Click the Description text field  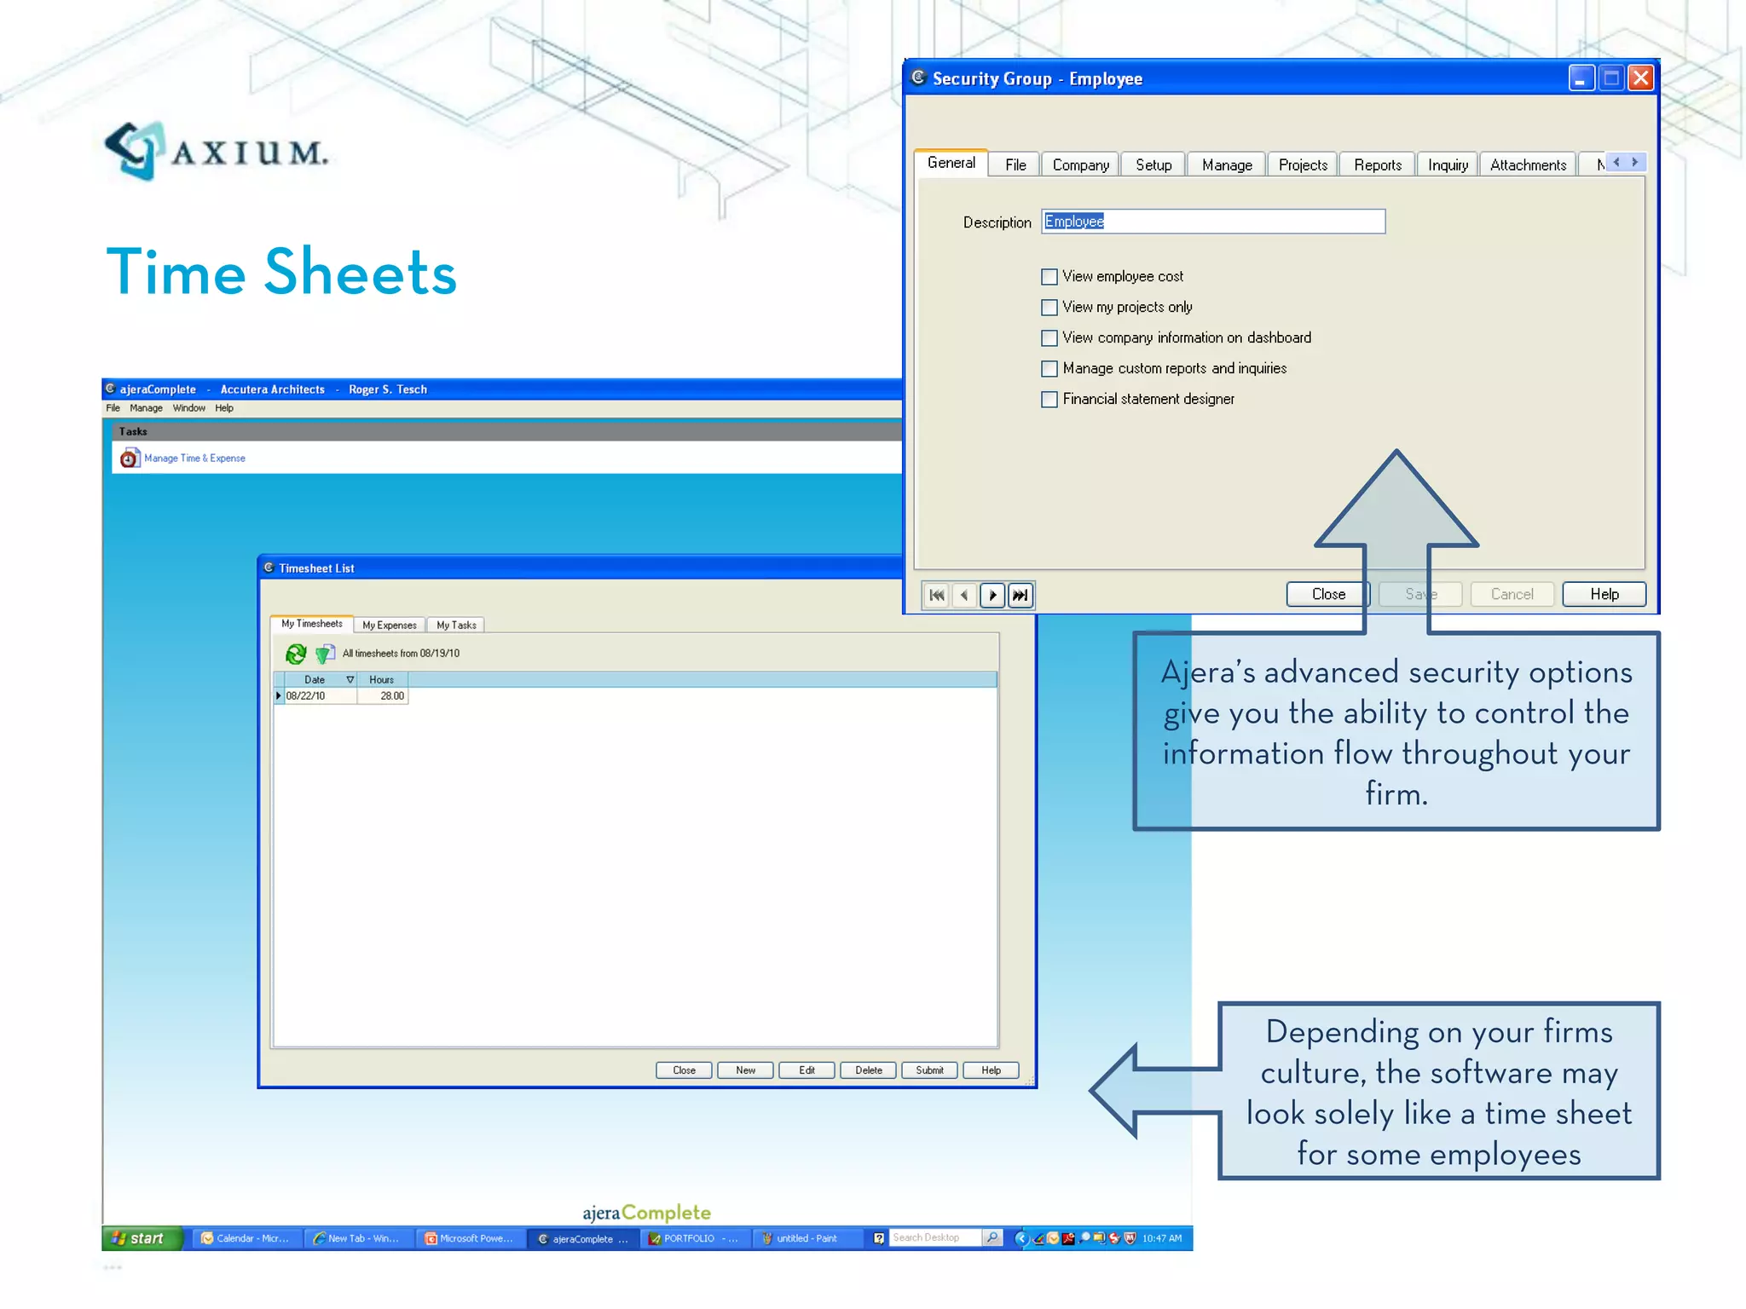tap(1212, 222)
